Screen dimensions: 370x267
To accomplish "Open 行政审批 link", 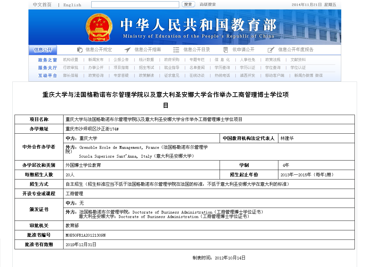I will click(70, 68).
